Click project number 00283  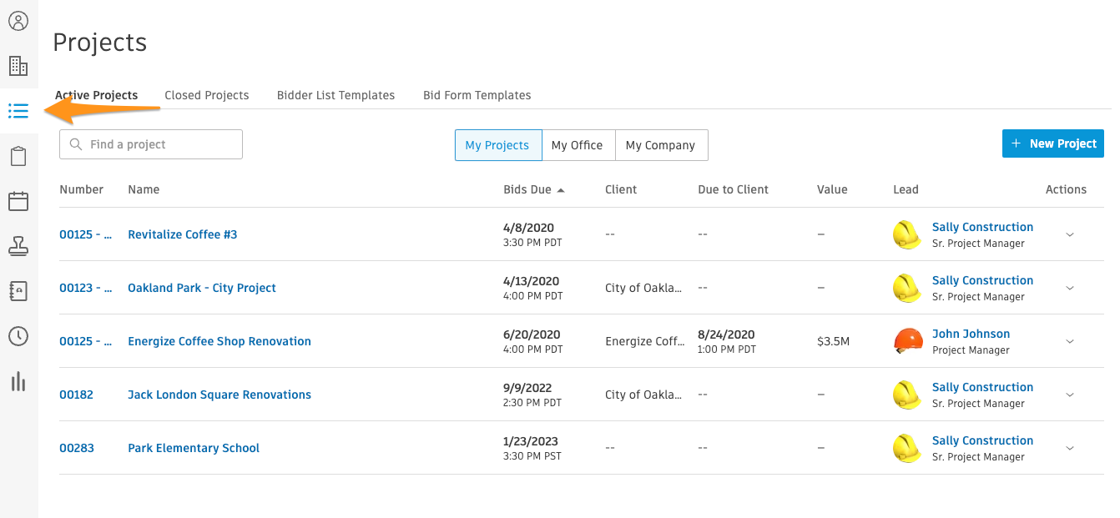coord(77,448)
